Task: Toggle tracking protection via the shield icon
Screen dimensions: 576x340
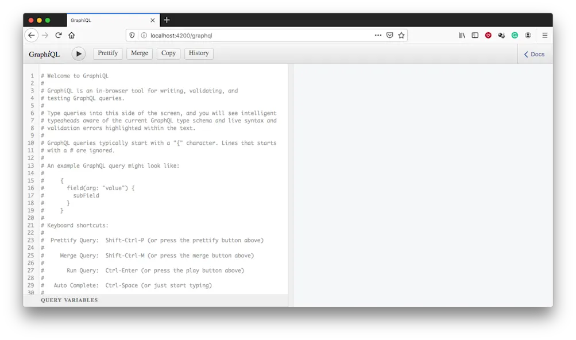Action: [132, 35]
